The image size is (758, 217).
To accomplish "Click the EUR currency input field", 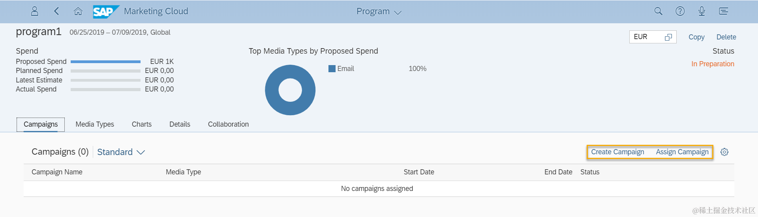I will [x=645, y=37].
